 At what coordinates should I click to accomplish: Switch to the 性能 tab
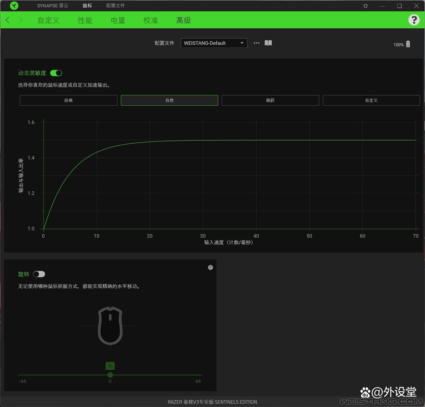click(x=85, y=21)
